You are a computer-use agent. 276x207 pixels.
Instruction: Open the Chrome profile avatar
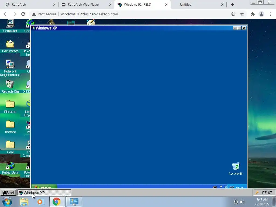click(261, 14)
